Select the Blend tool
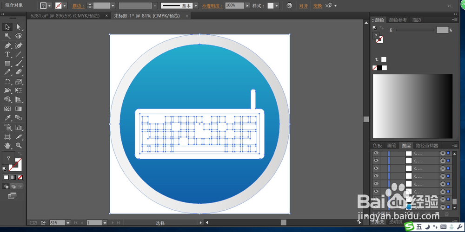 [x=19, y=118]
